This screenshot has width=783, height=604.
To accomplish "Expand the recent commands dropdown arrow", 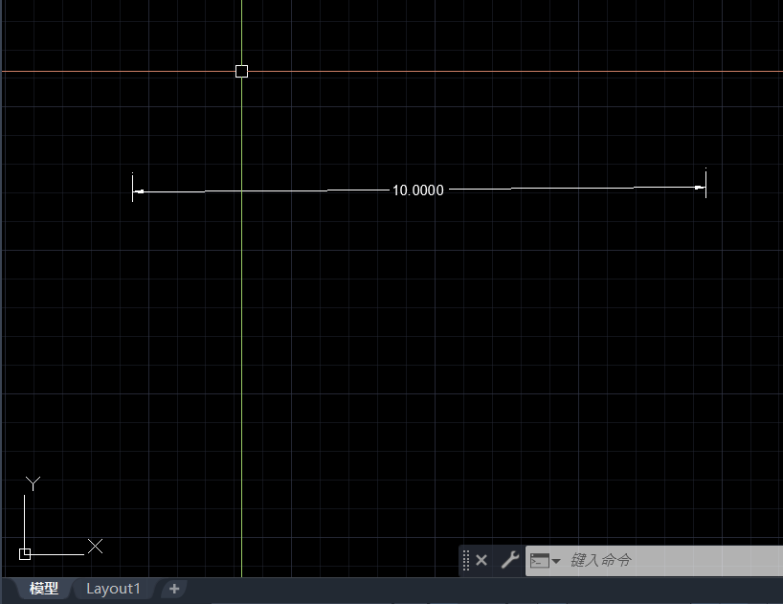I will [x=556, y=561].
